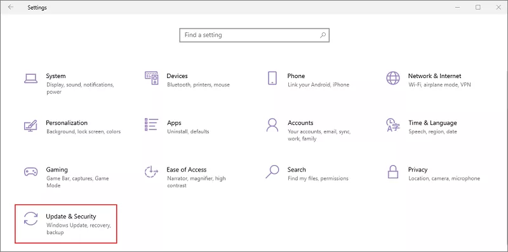Open the Update & Security sync icon
Image resolution: width=508 pixels, height=252 pixels.
click(x=30, y=218)
